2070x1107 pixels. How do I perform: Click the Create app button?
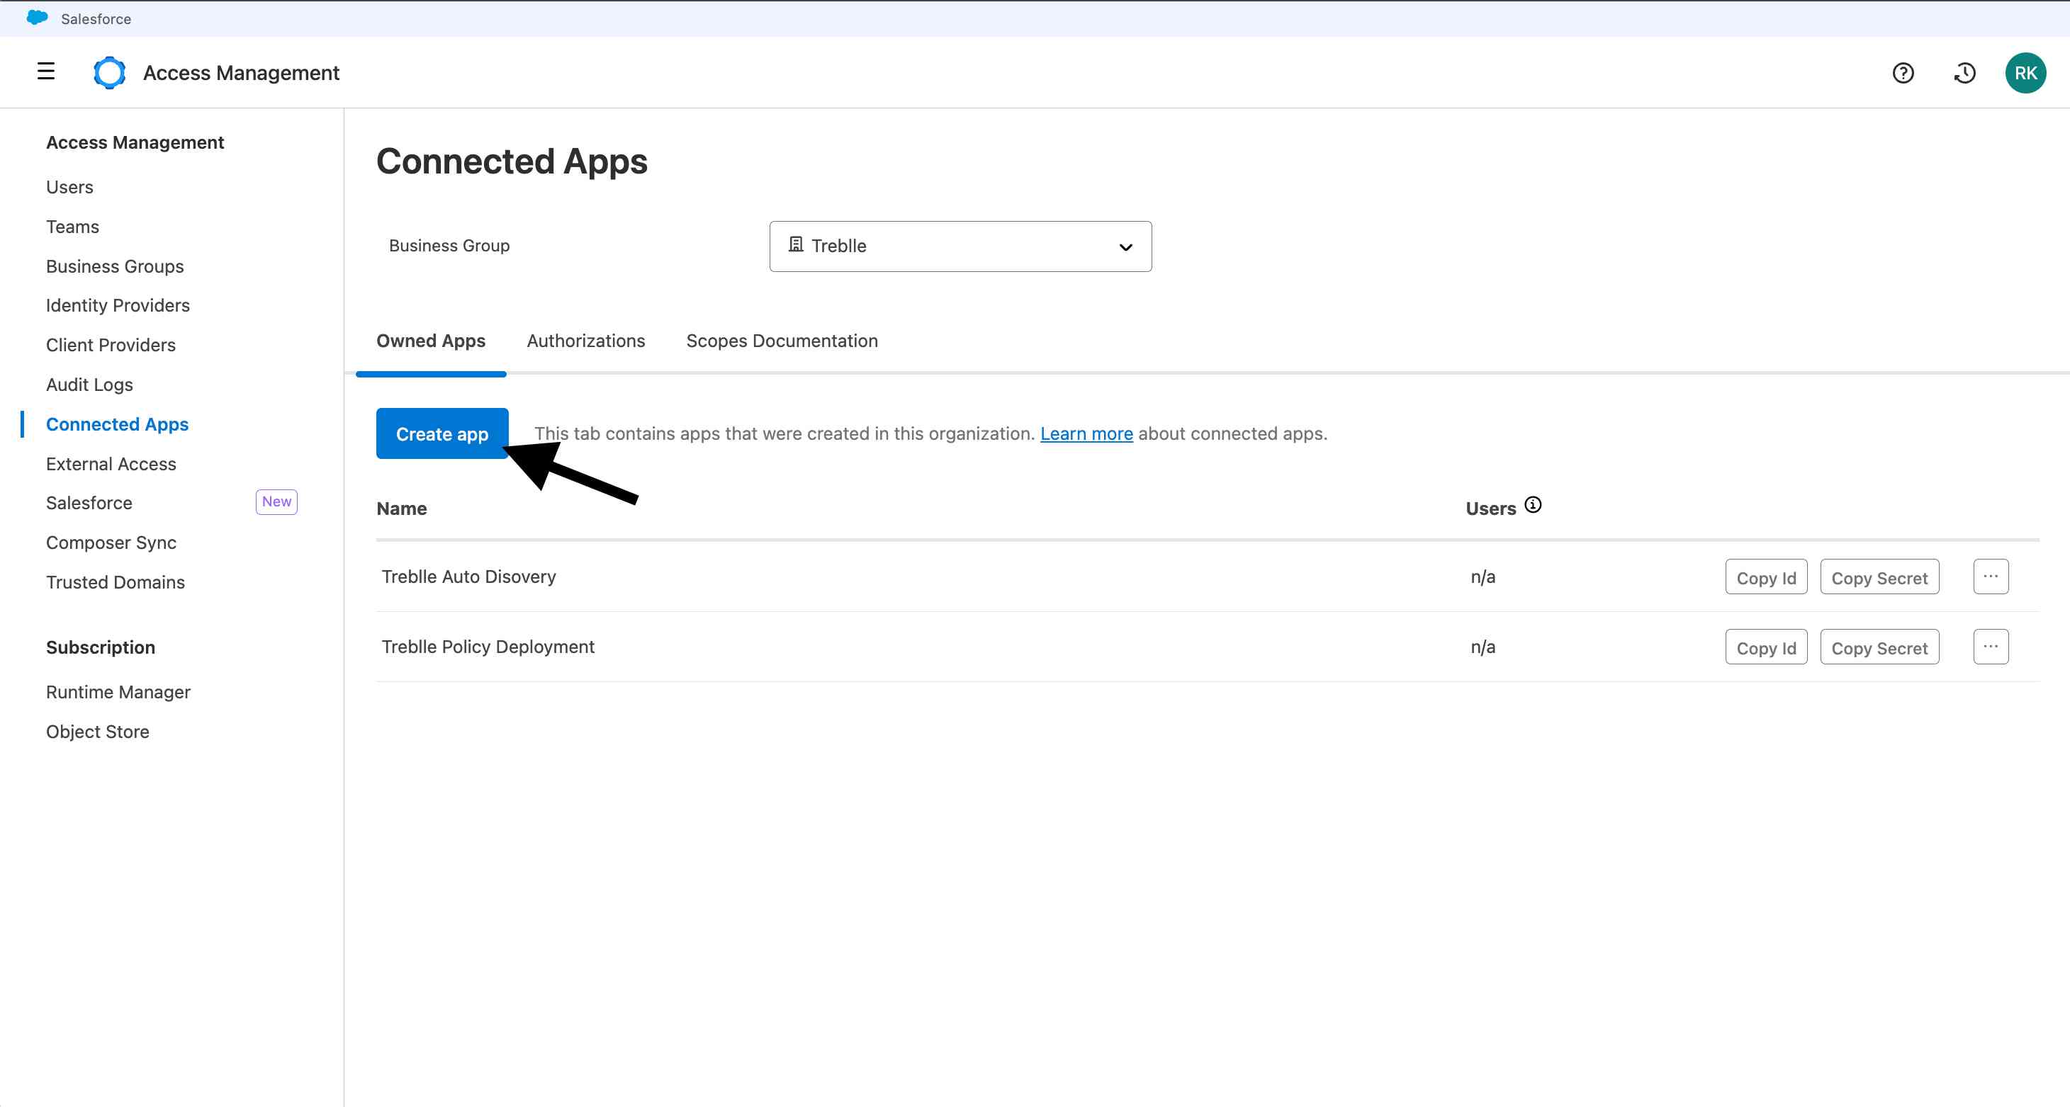[441, 433]
